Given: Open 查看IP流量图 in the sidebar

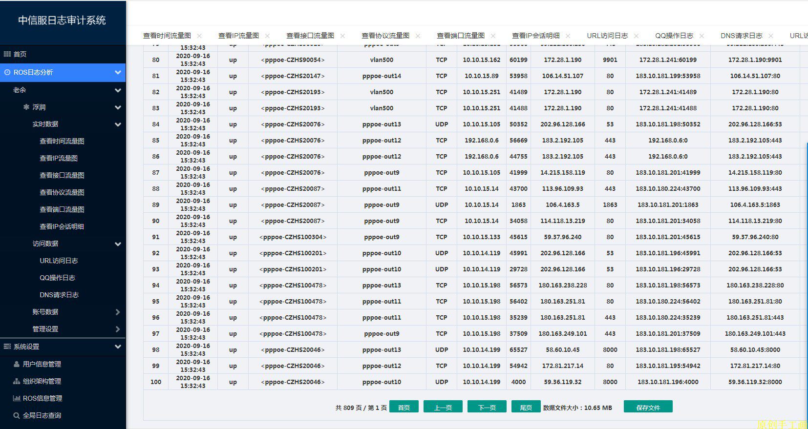Looking at the screenshot, I should pos(59,158).
